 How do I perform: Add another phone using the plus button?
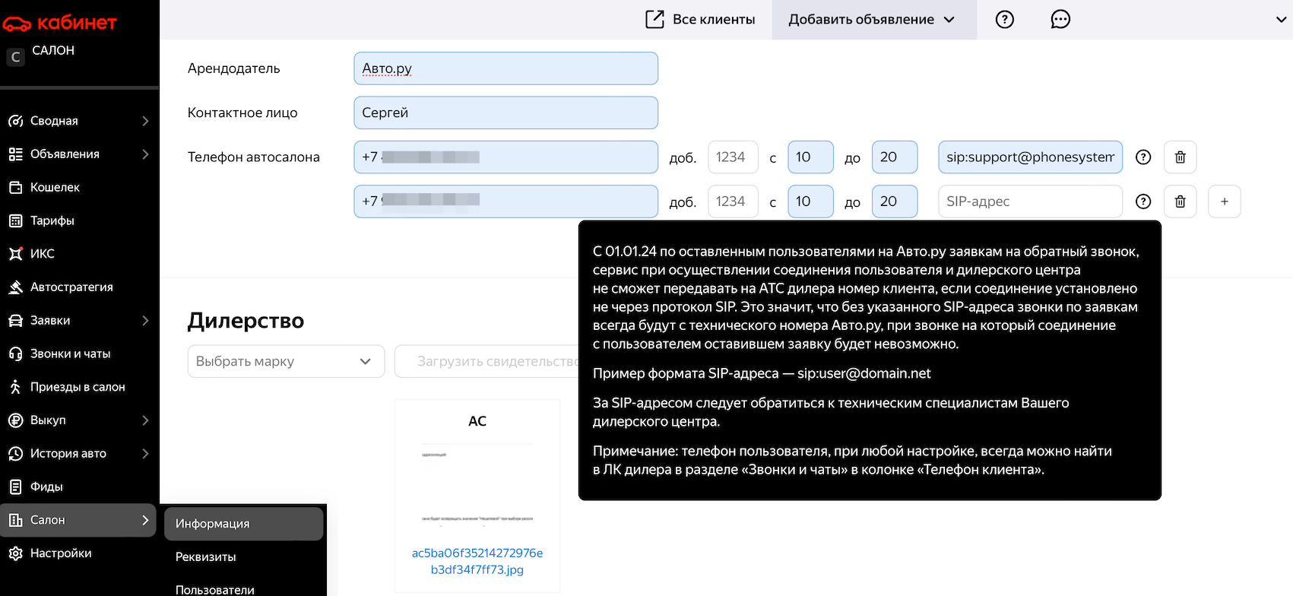click(1224, 201)
